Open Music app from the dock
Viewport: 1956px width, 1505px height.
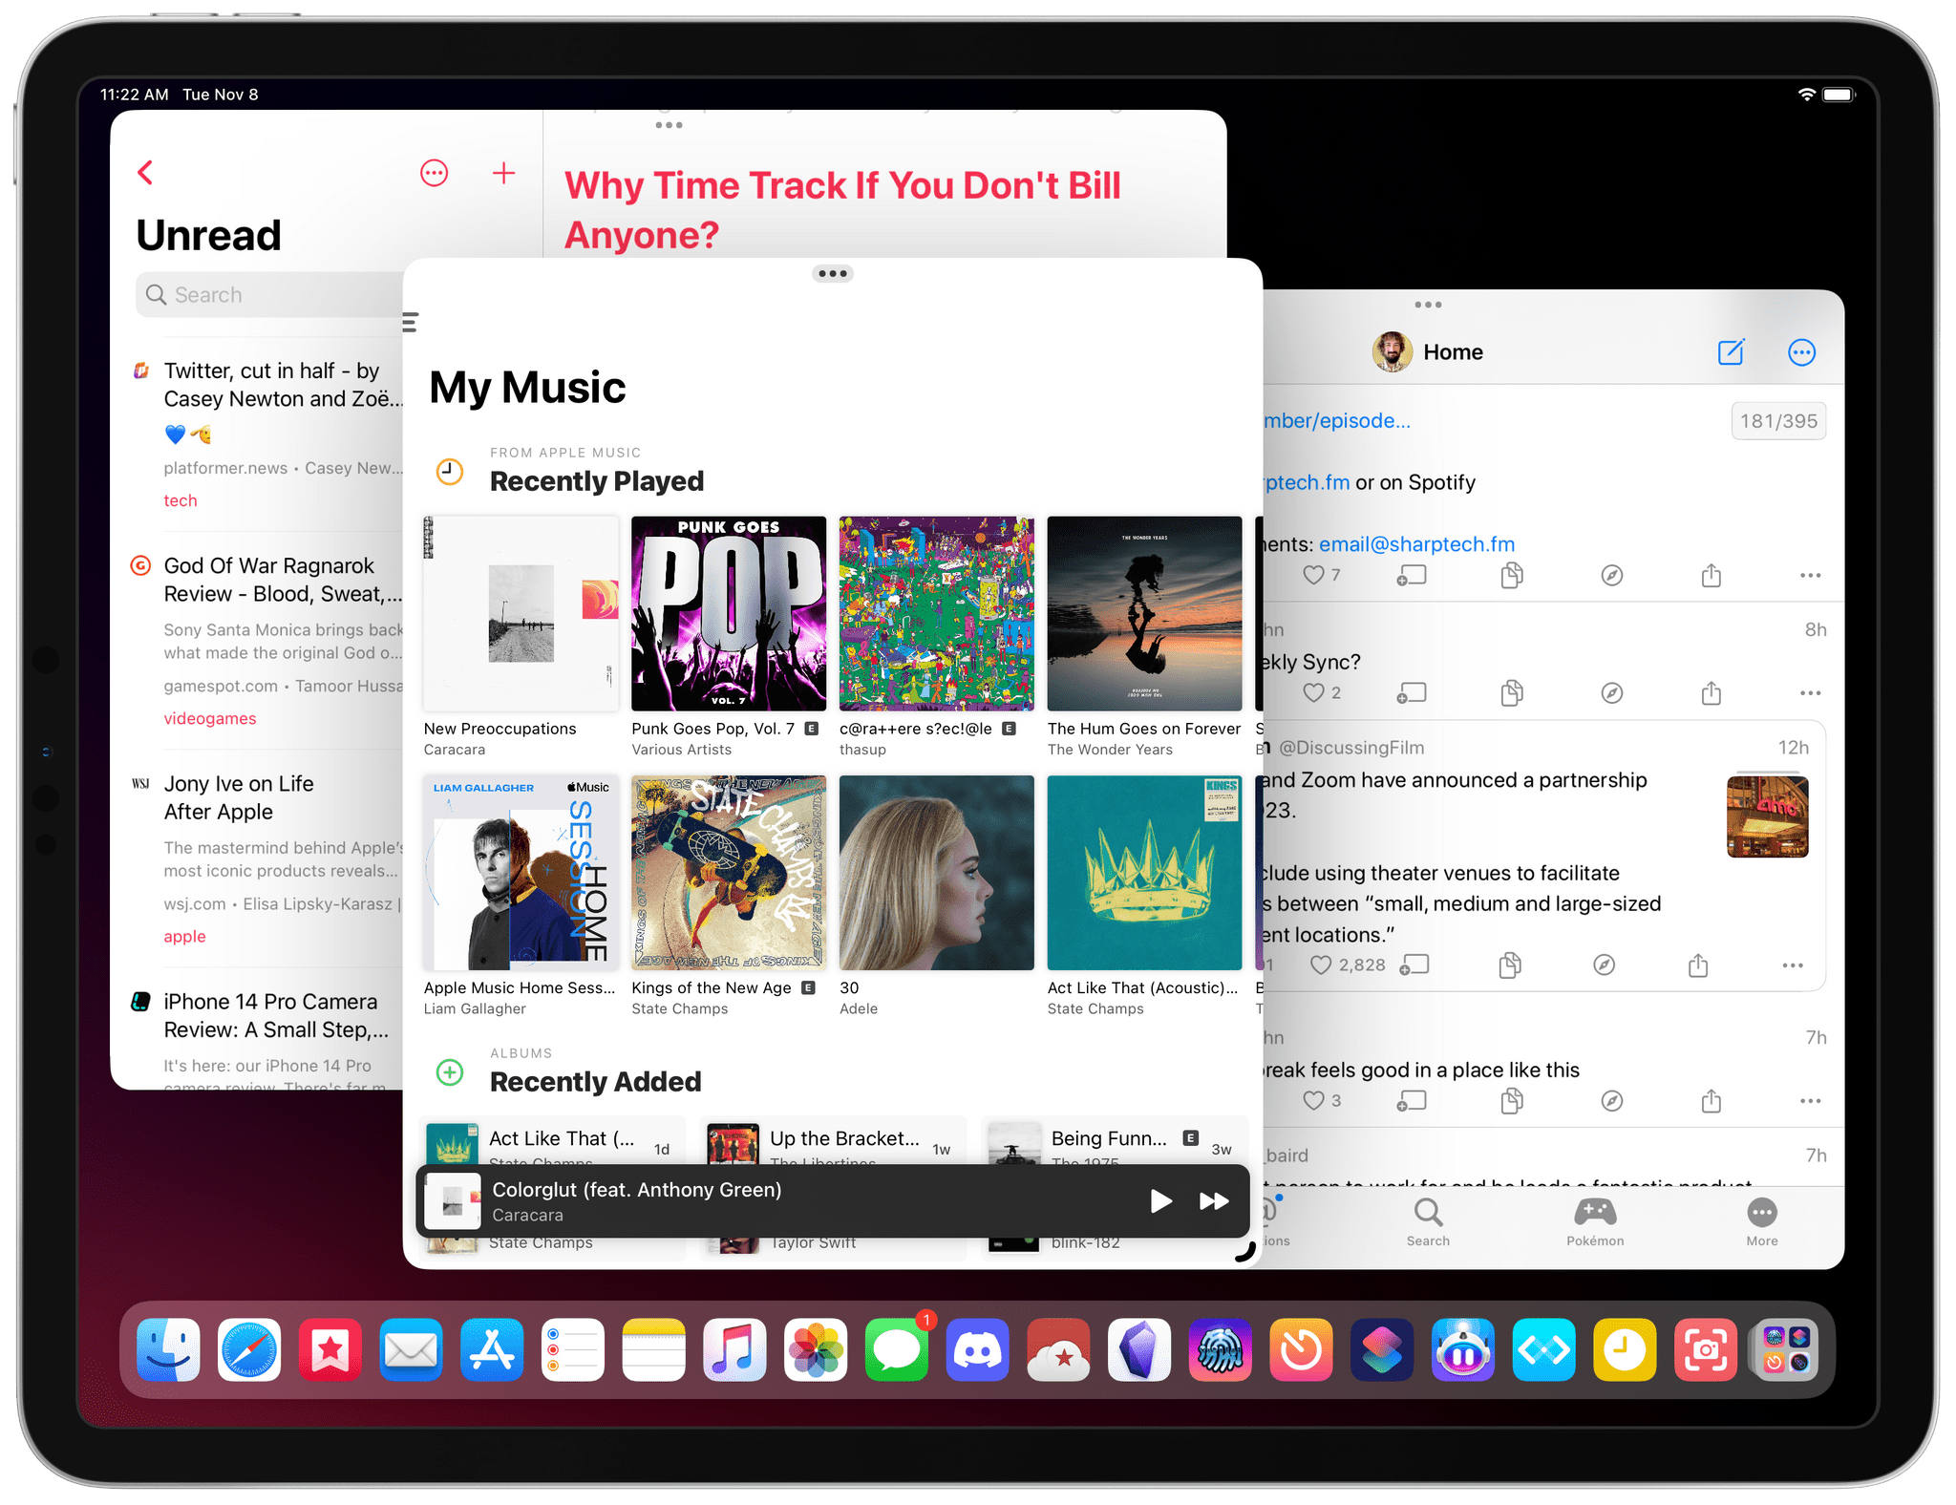click(734, 1349)
